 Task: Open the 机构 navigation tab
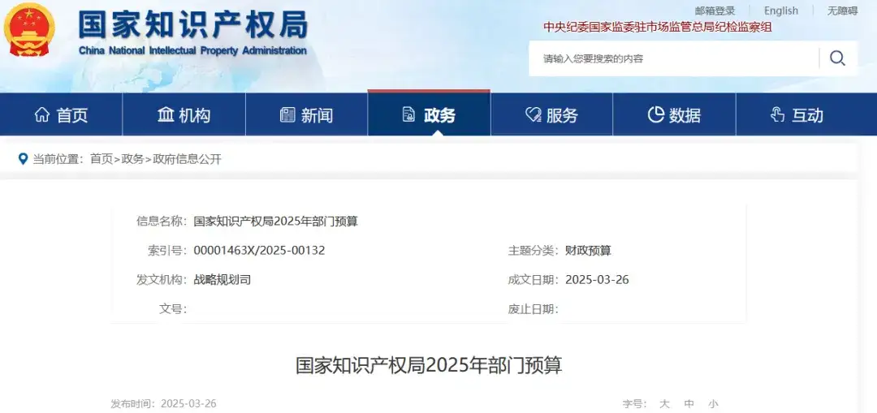click(184, 114)
